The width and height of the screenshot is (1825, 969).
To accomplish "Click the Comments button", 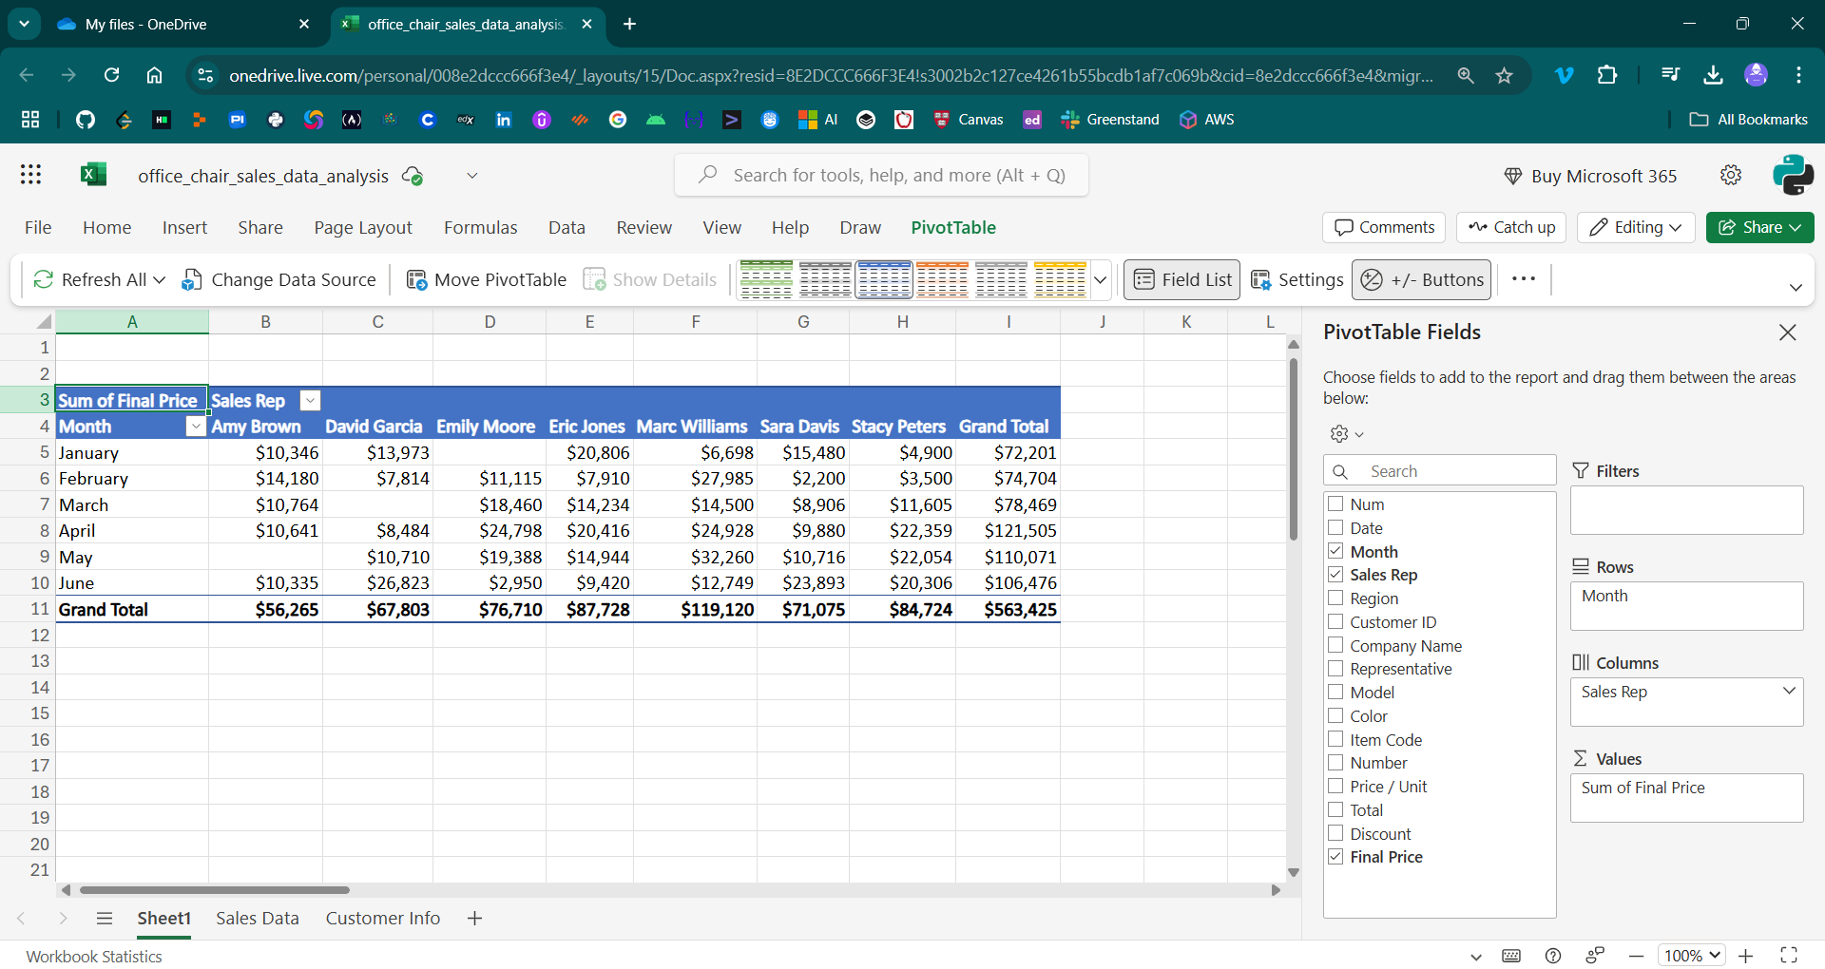I will click(1383, 227).
